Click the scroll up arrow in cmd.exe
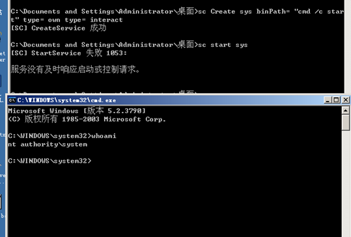Image resolution: width=351 pixels, height=237 pixels. pyautogui.click(x=346, y=110)
